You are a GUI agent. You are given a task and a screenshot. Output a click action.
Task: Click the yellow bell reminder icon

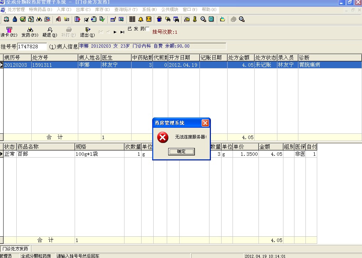point(140,20)
